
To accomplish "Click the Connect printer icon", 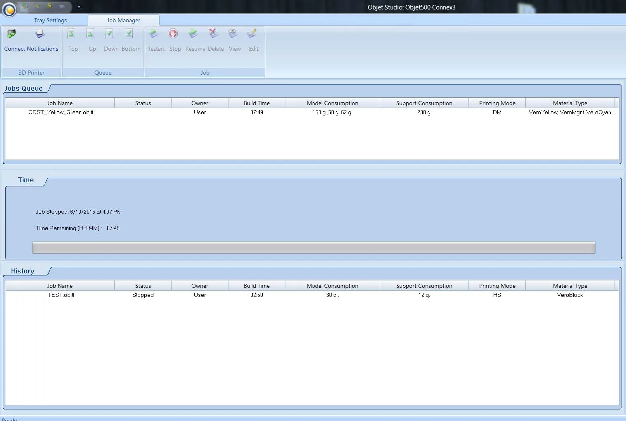I will point(12,34).
